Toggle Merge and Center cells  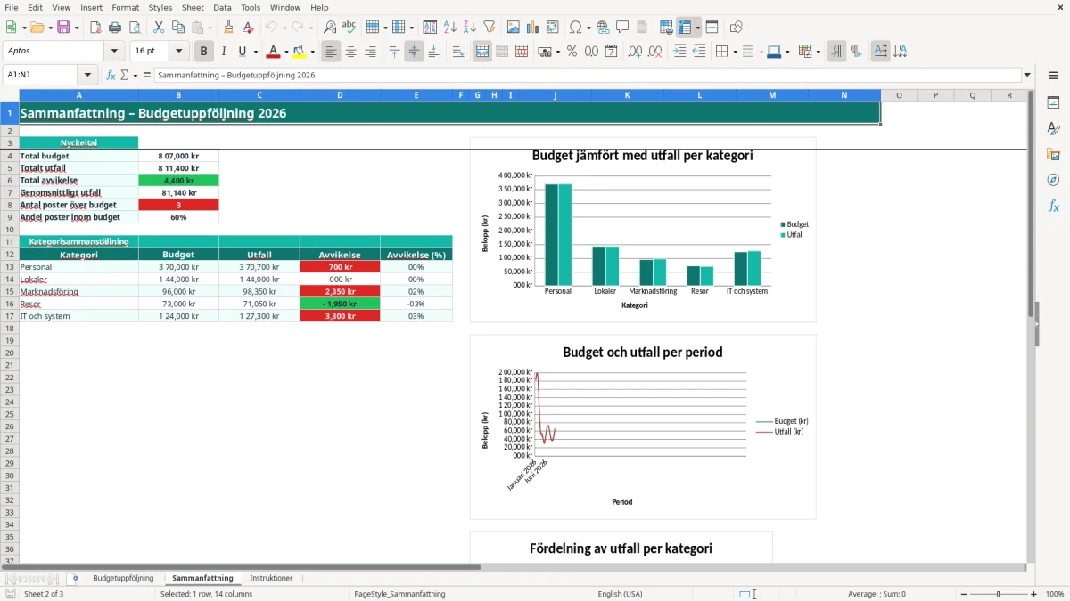482,52
